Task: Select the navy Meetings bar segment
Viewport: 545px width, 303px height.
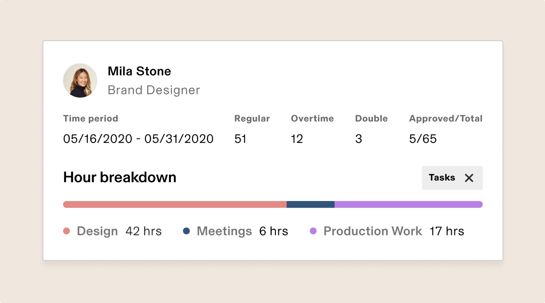Action: point(311,204)
